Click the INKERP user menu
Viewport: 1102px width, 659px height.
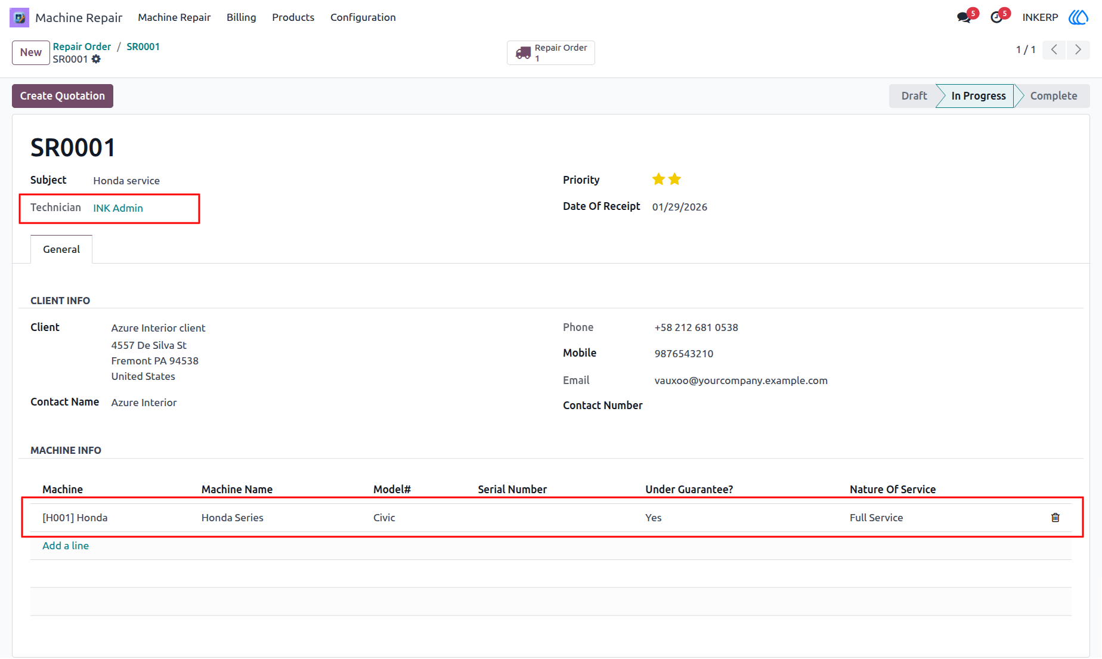(x=1040, y=17)
